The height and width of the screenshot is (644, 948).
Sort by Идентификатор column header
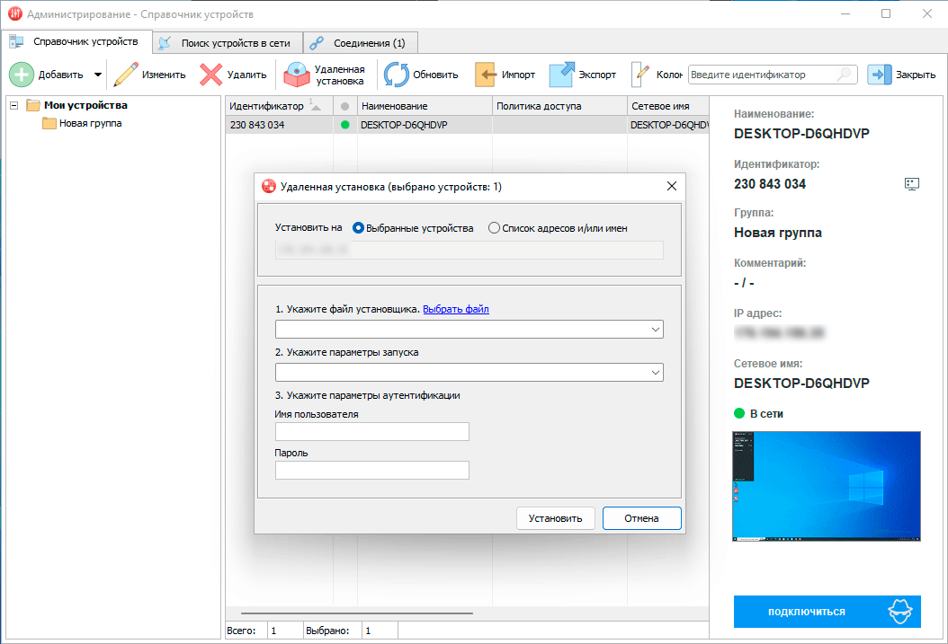coord(279,106)
